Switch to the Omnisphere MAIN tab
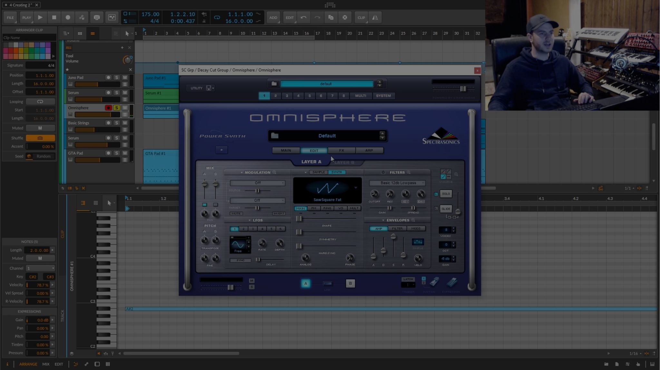 click(286, 150)
